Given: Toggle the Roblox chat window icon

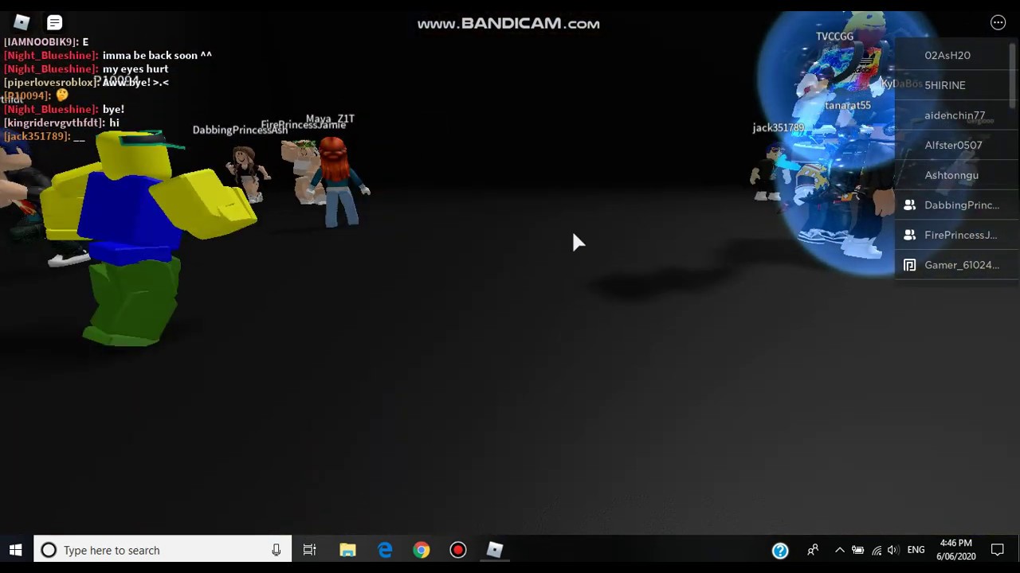Looking at the screenshot, I should pos(54,22).
